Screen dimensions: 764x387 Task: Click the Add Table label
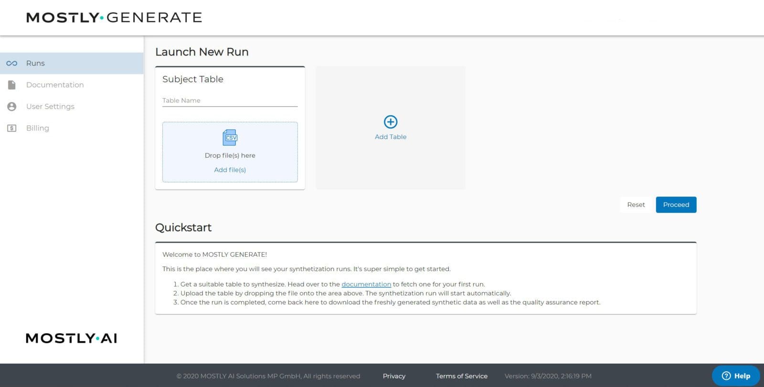pos(391,137)
